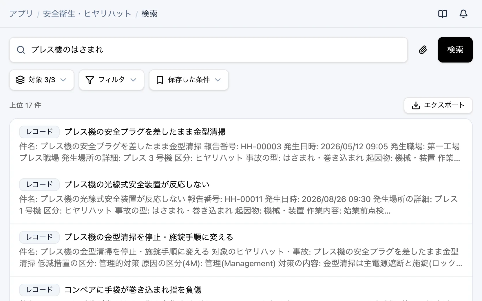Focus the search field containing プレス機のはさまれ
The image size is (482, 301).
point(209,50)
